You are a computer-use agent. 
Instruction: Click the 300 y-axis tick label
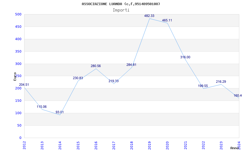click(x=18, y=64)
